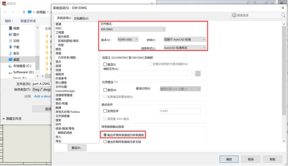Click the 重设 button

(x=77, y=148)
